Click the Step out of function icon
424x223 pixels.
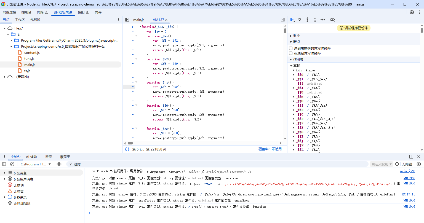[315, 20]
